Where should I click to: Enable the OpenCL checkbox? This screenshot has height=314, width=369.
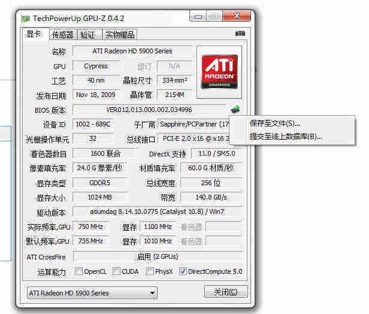coord(78,271)
